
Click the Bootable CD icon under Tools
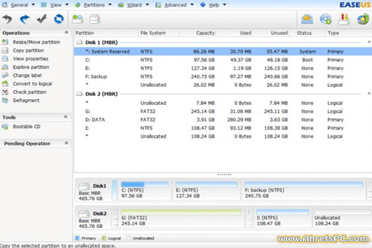(x=5, y=127)
